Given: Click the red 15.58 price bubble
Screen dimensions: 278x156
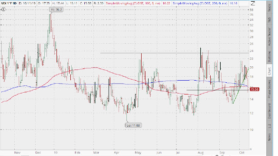Looking at the screenshot, I should pos(255,89).
